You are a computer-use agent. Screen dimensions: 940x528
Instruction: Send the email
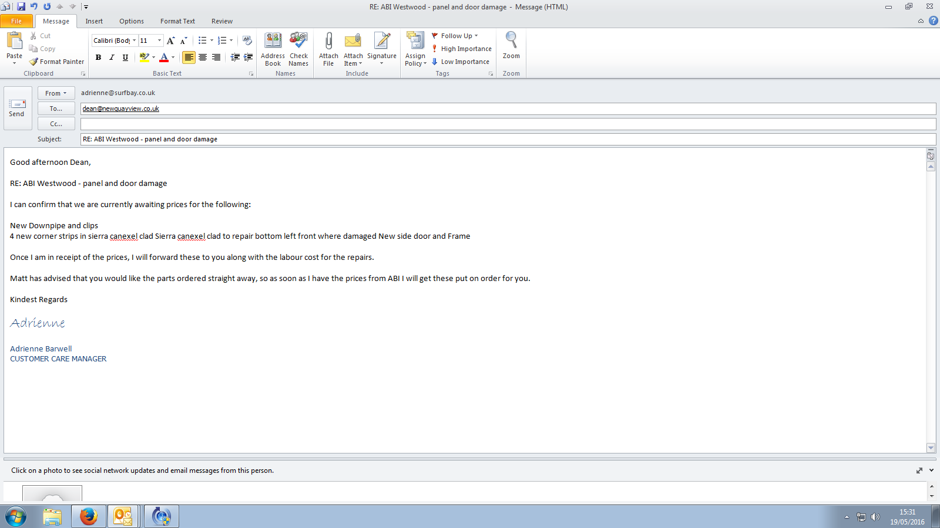tap(16, 108)
